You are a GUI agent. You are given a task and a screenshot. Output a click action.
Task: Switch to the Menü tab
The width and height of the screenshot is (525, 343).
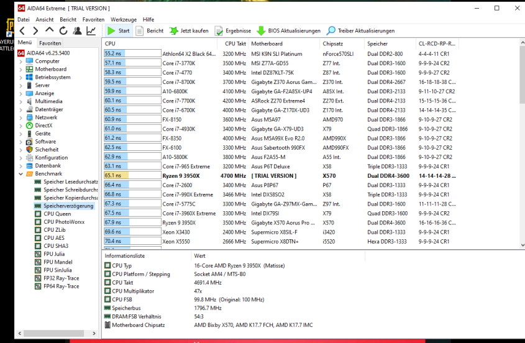(25, 42)
